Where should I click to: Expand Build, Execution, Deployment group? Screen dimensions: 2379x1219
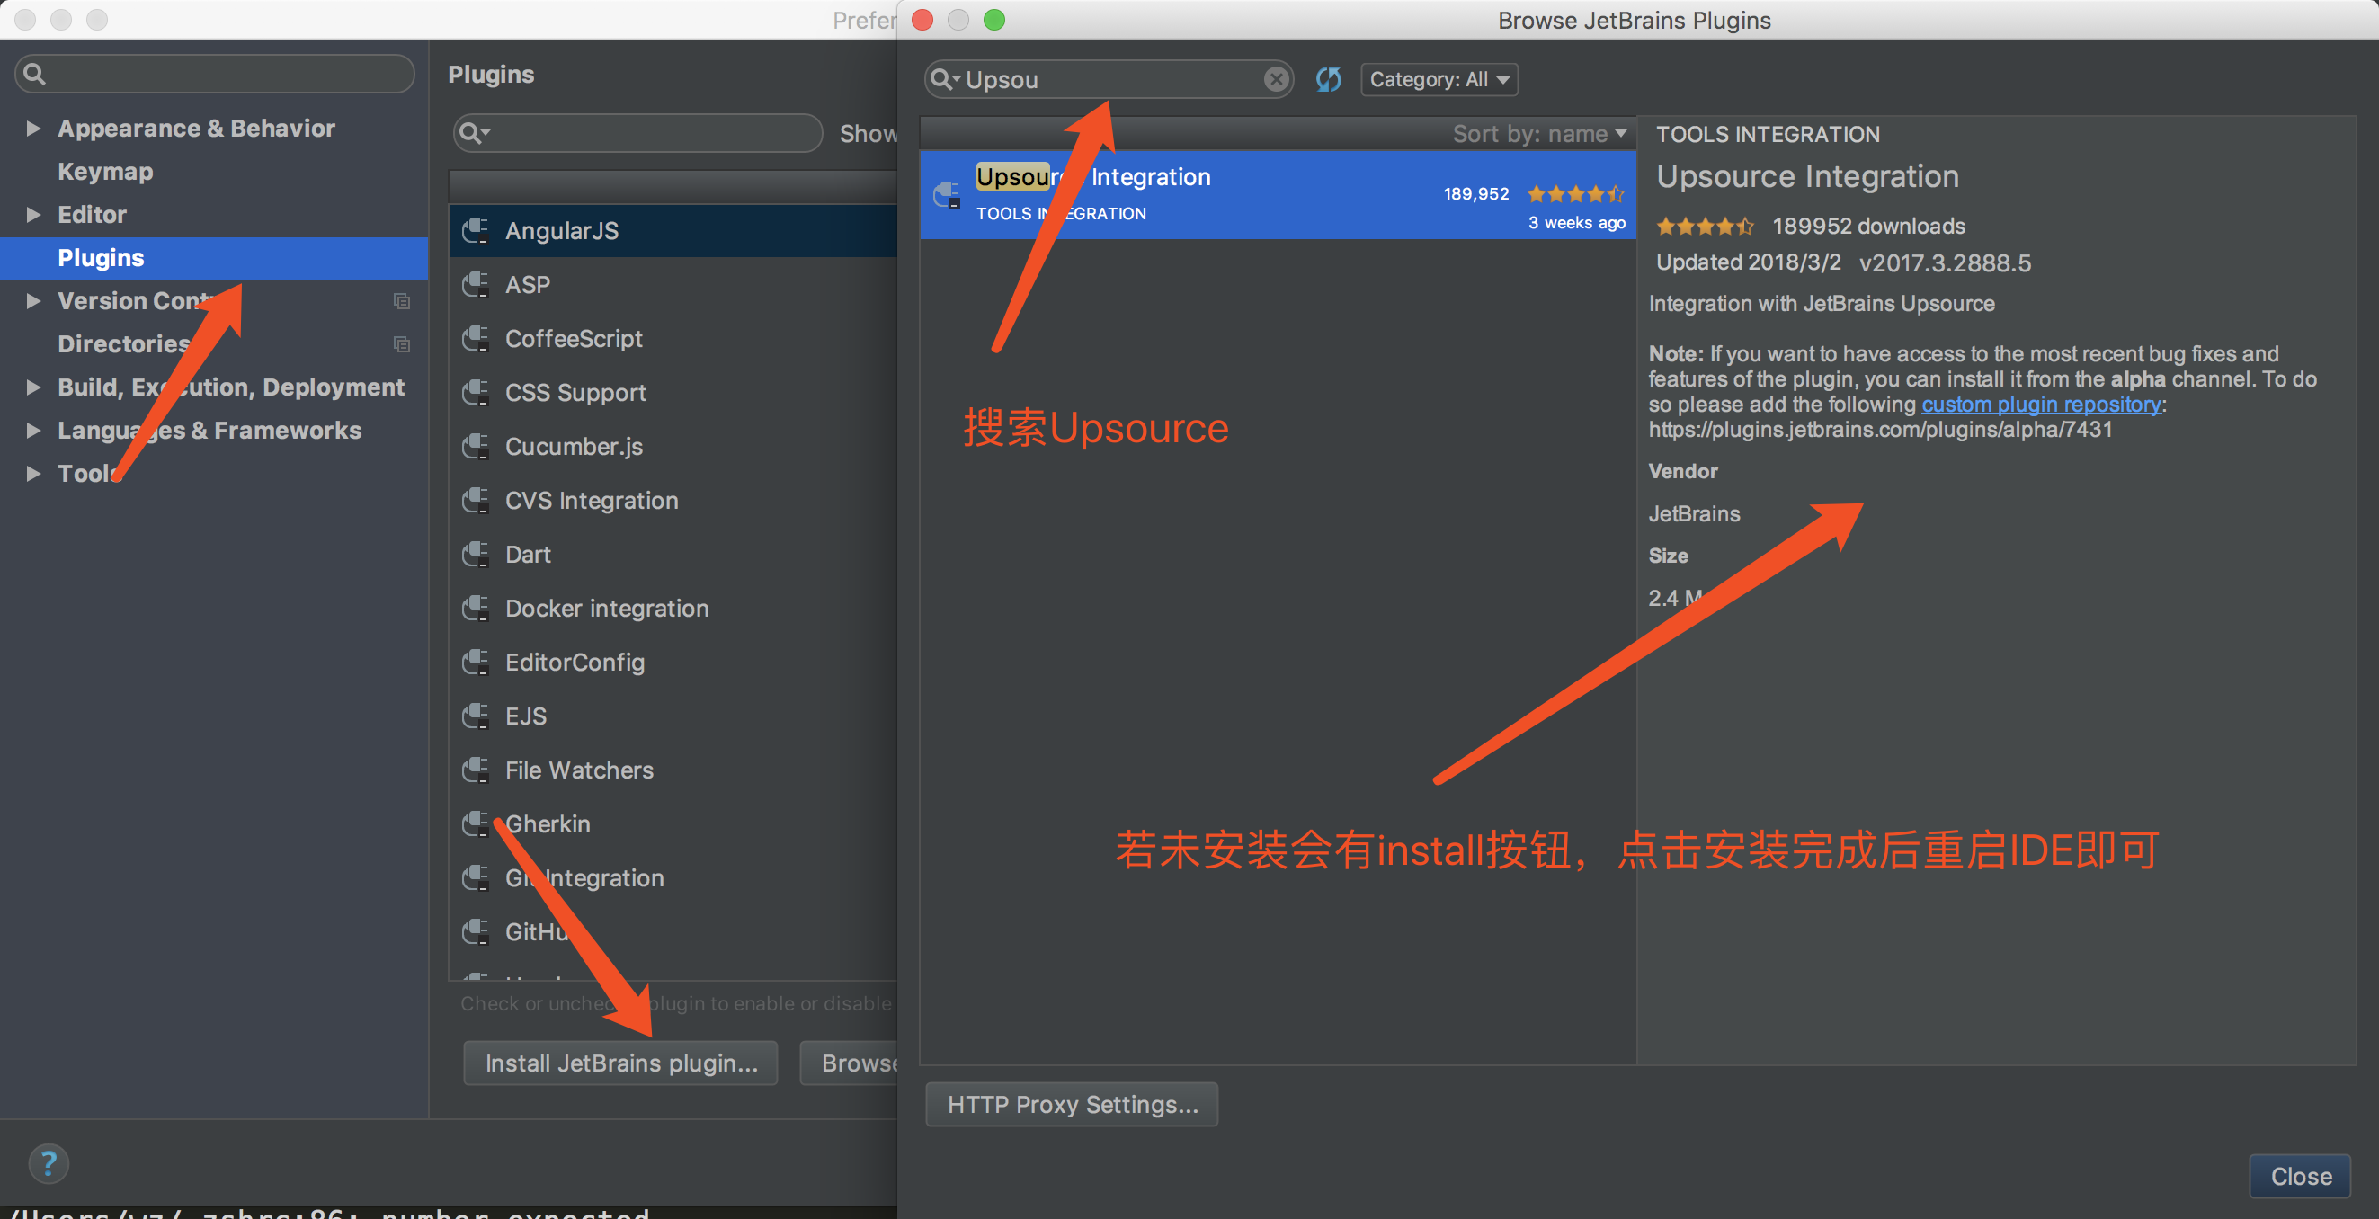tap(33, 387)
